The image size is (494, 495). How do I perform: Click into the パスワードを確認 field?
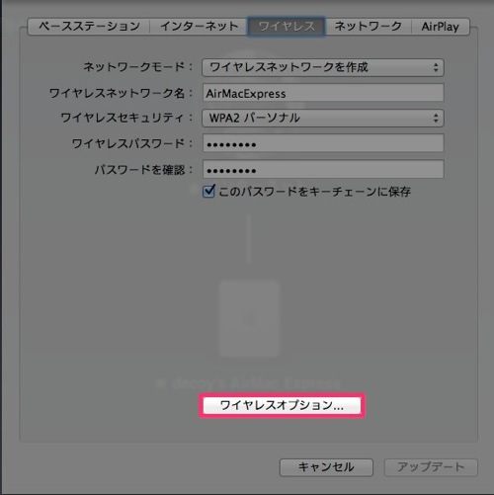[x=323, y=169]
